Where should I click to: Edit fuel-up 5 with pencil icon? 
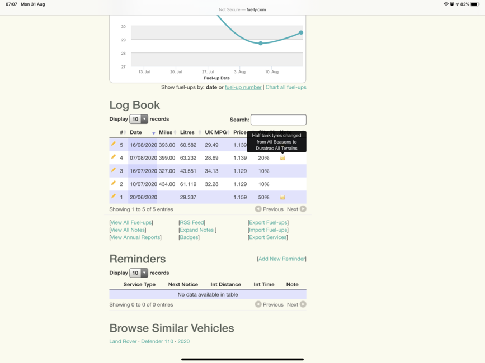pyautogui.click(x=114, y=144)
